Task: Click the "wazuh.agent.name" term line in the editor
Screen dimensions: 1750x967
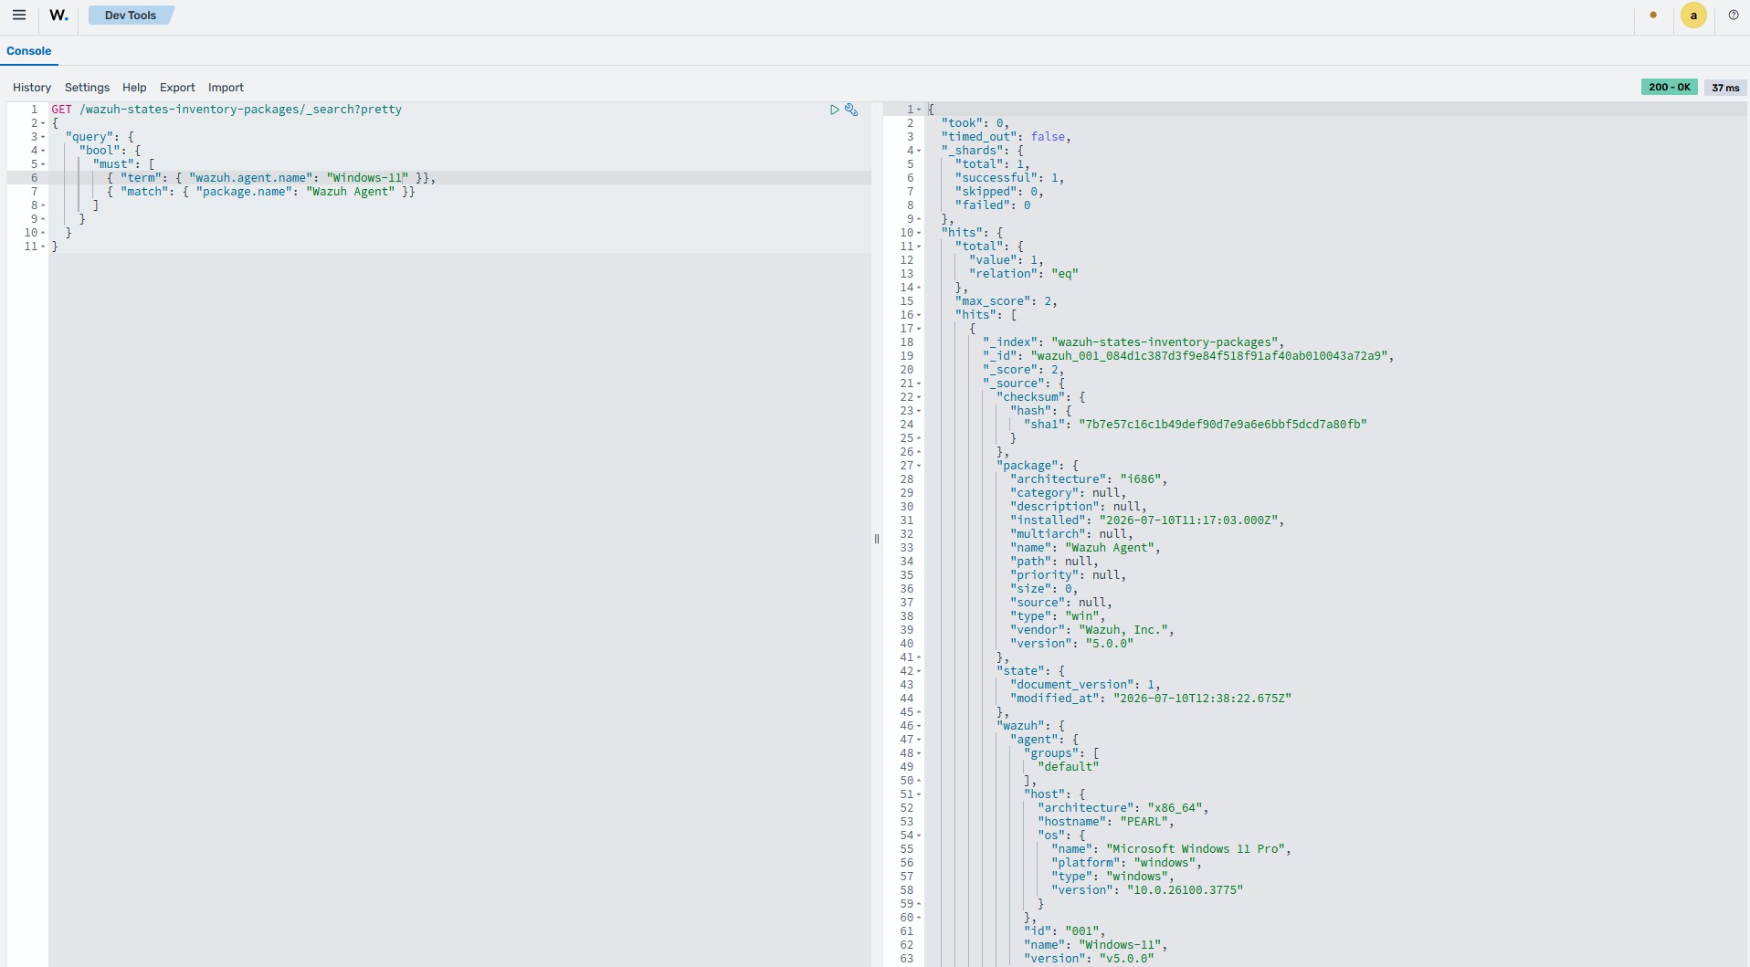Action: [271, 178]
